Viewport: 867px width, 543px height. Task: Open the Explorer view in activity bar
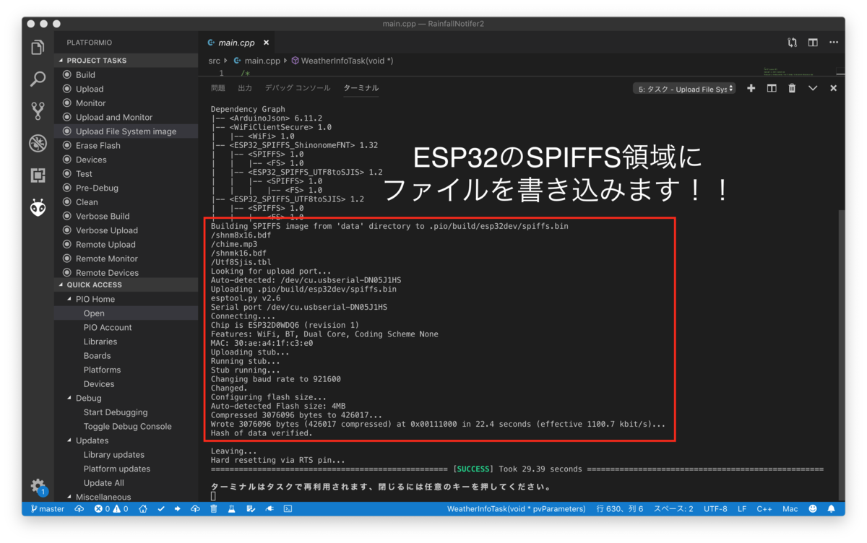(x=38, y=48)
